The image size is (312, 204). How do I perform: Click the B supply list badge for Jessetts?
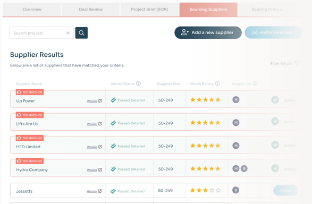[x=236, y=190]
